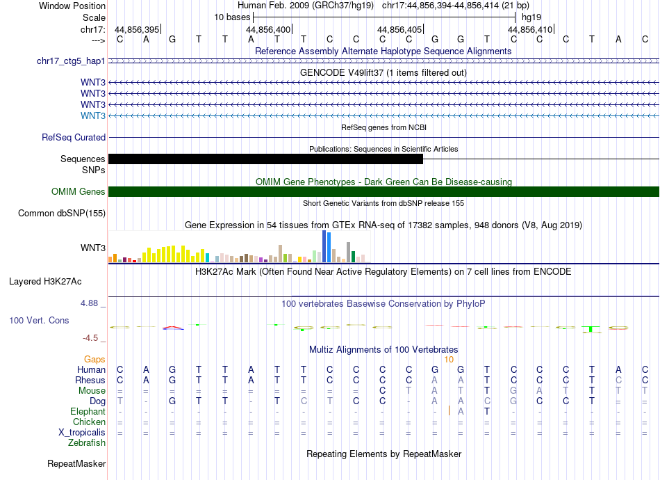660x480 pixels.
Task: Click the Gene Expression in 54 tissues title
Action: pyautogui.click(x=383, y=225)
